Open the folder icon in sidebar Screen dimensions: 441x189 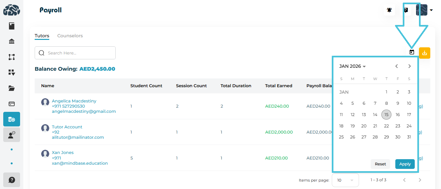(x=12, y=88)
